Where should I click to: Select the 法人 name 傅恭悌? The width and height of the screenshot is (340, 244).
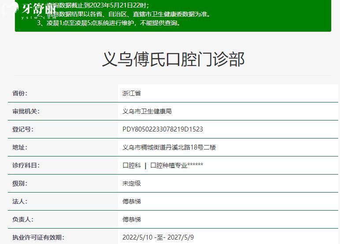(x=132, y=201)
